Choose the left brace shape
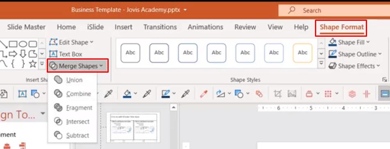390x149 pixels. tap(13, 64)
